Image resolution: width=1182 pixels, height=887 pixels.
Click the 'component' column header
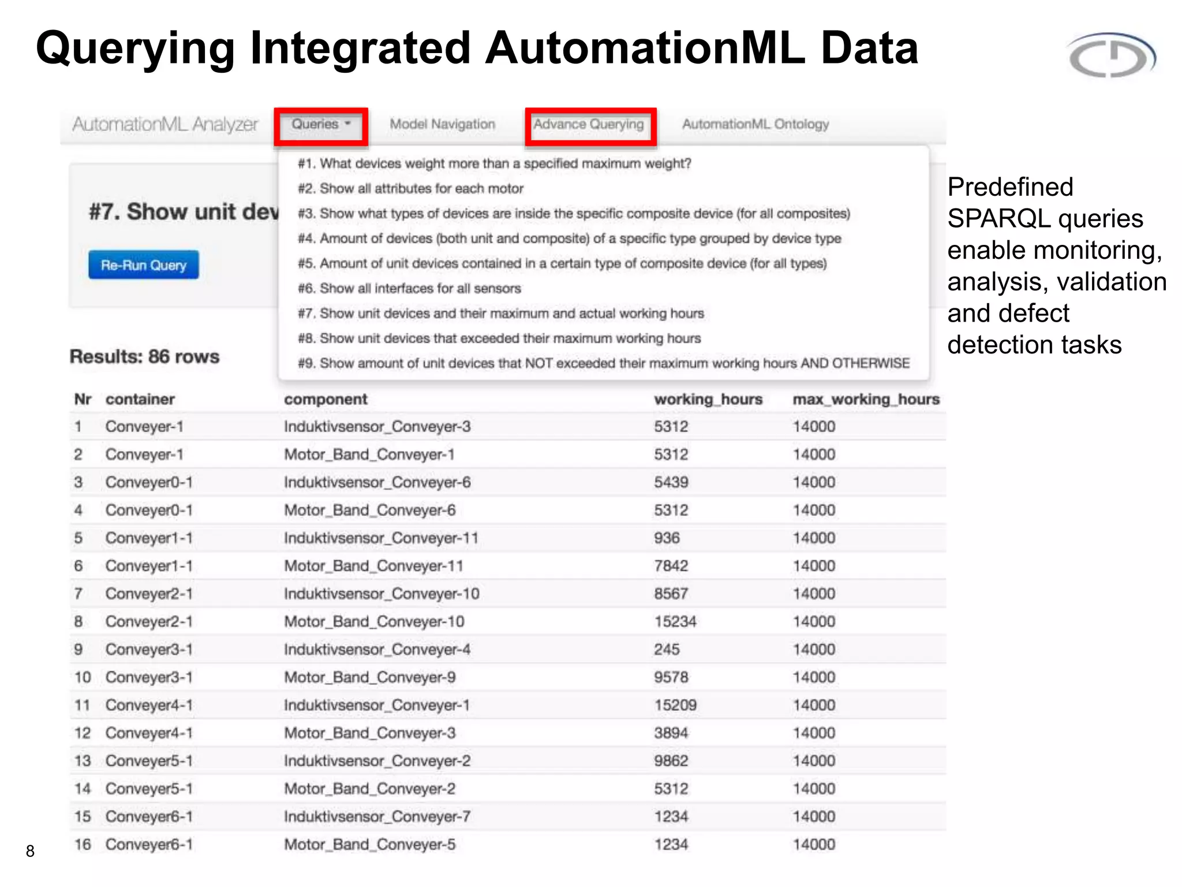click(326, 399)
